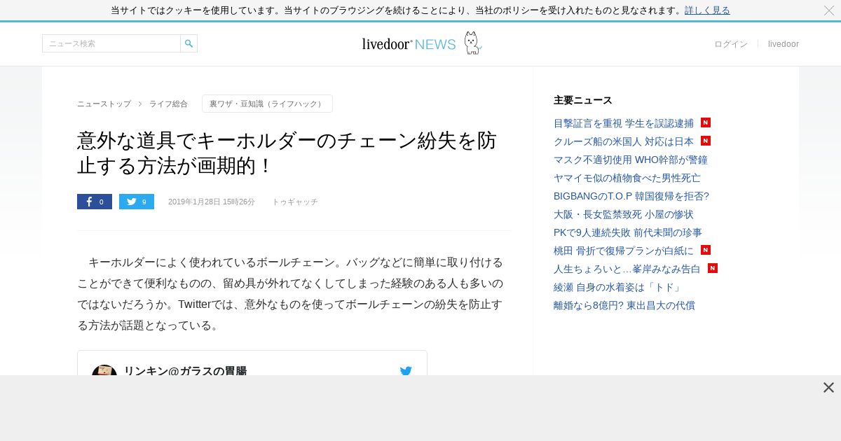Go to ニューストップ breadcrumb
The image size is (841, 441).
(104, 104)
